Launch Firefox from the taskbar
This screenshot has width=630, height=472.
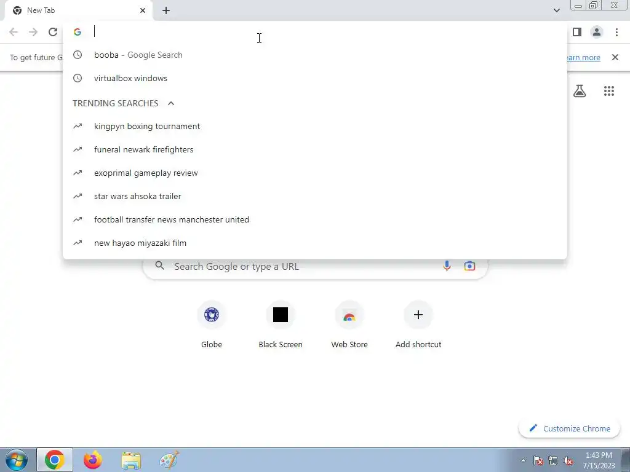[92, 460]
